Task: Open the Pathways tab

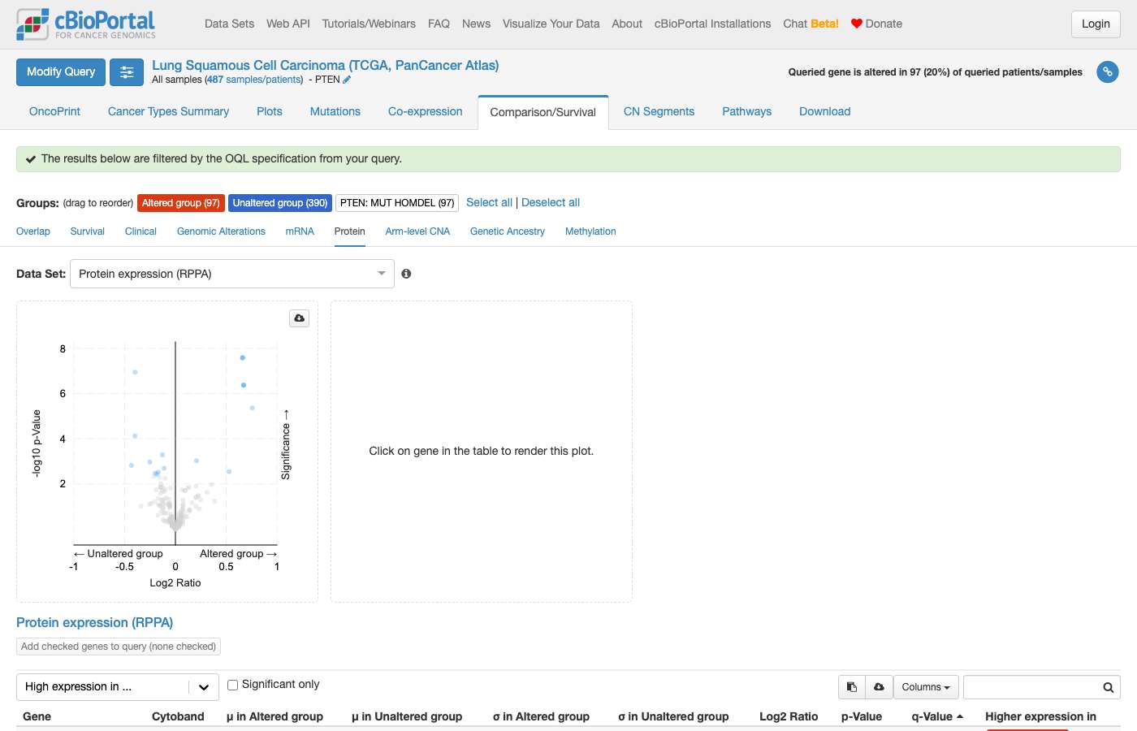Action: point(747,111)
